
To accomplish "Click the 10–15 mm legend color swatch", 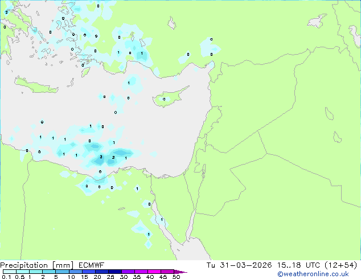I will tap(75, 272).
